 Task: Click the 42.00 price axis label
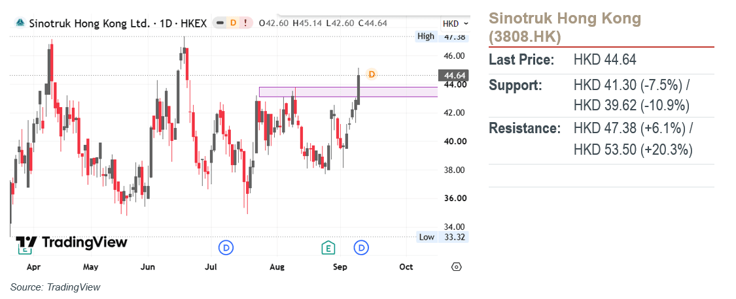pos(454,113)
